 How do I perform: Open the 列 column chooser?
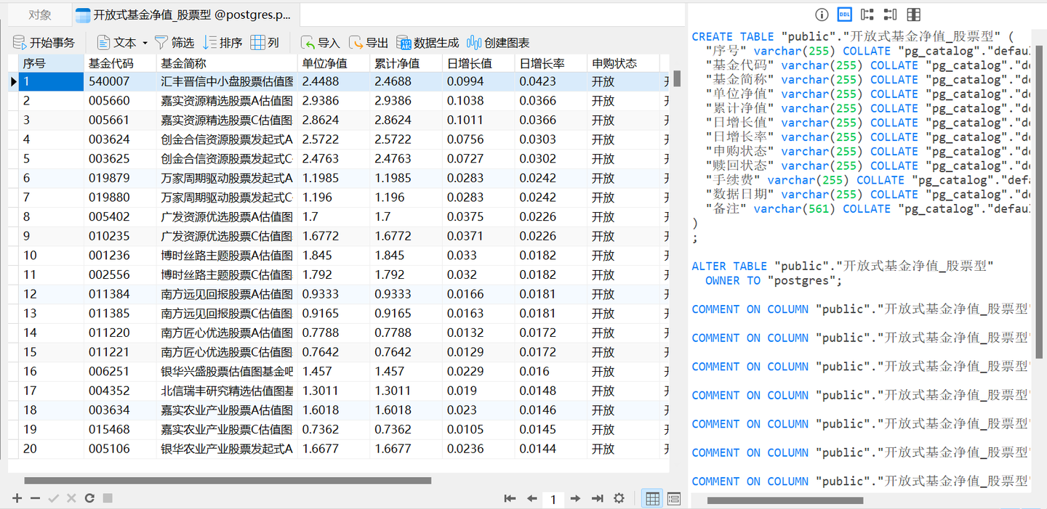[x=265, y=42]
